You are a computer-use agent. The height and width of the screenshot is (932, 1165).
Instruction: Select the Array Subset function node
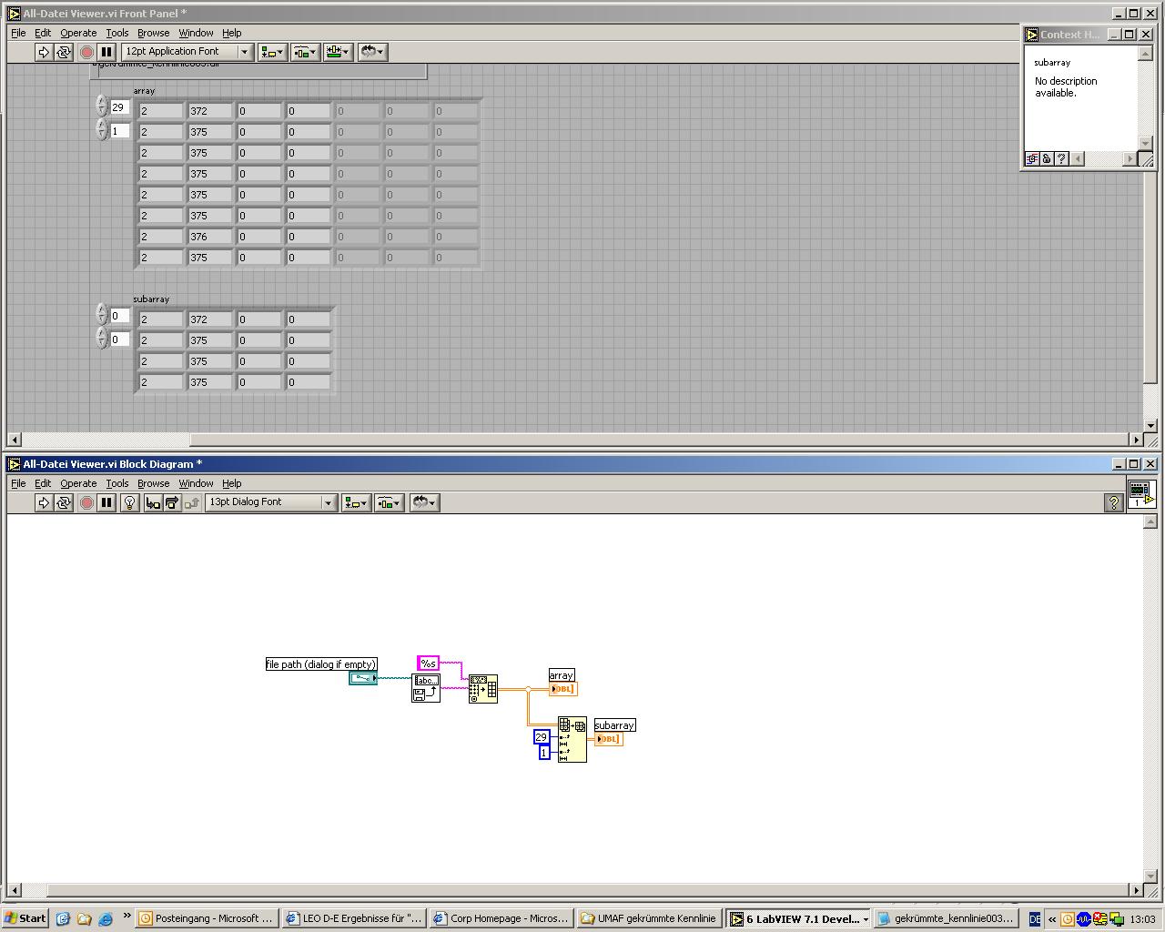(x=572, y=739)
